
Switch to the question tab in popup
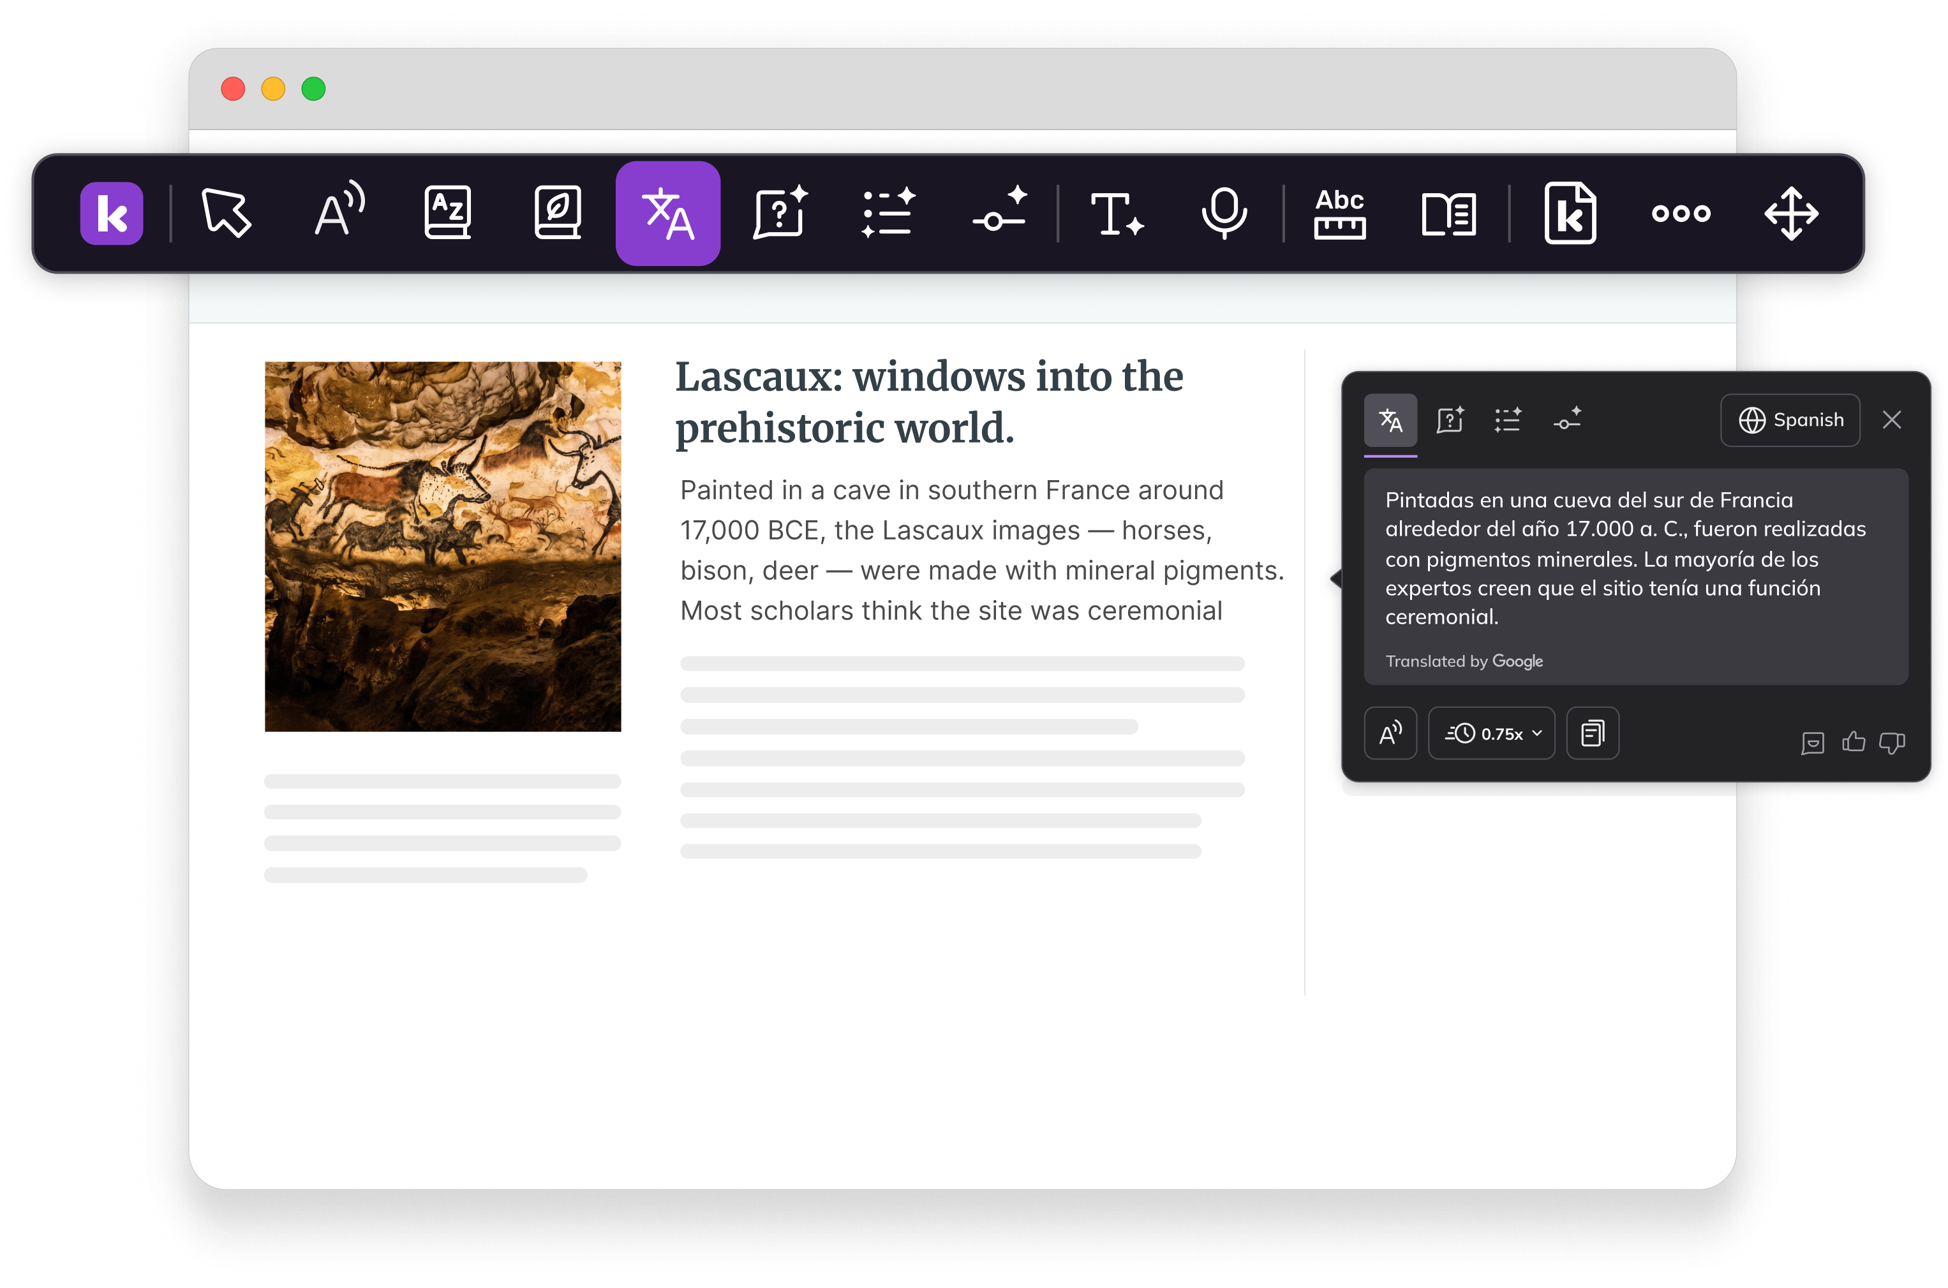pyautogui.click(x=1450, y=420)
